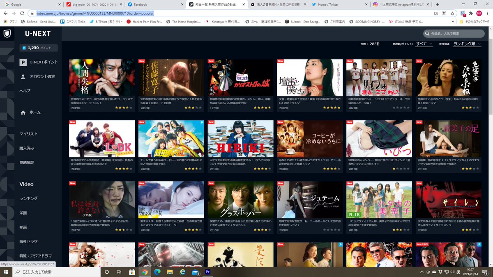This screenshot has height=277, width=493.
Task: Open Microsoft Edge from taskbar
Action: click(x=158, y=272)
